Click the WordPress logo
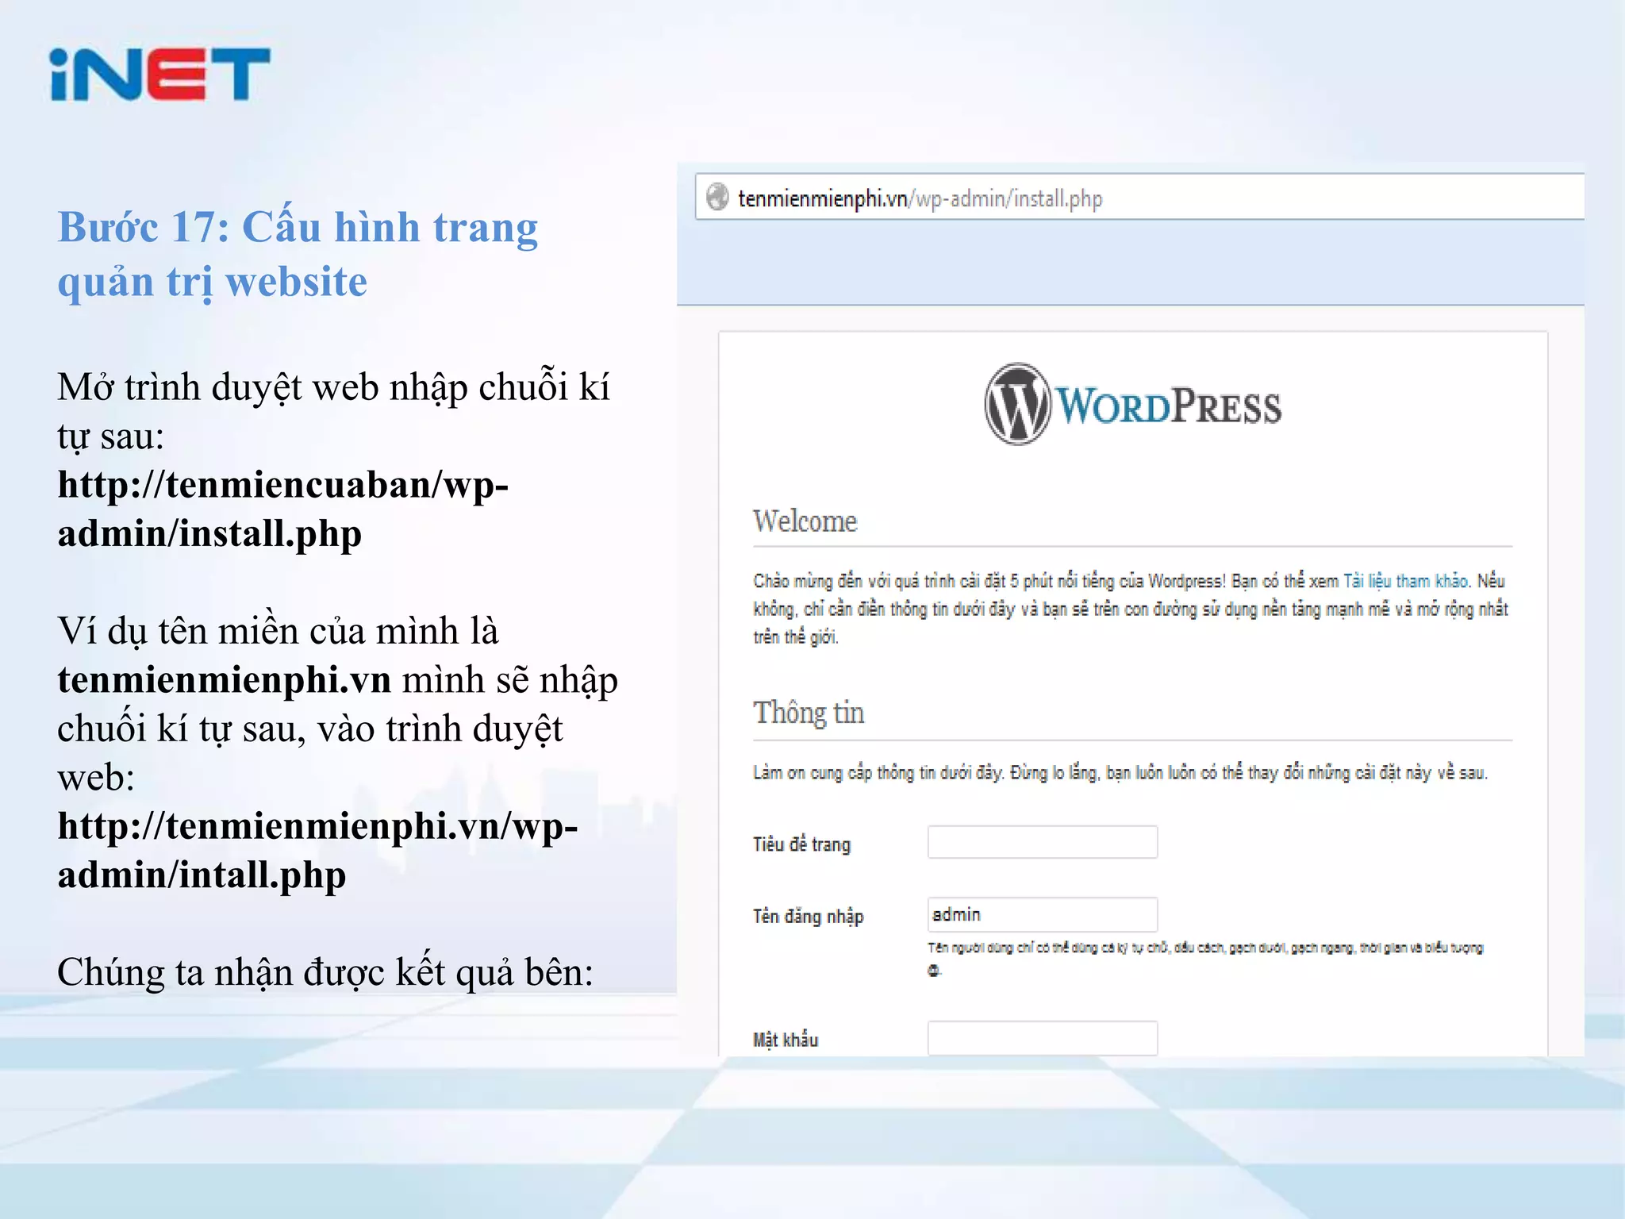 pos(1133,405)
